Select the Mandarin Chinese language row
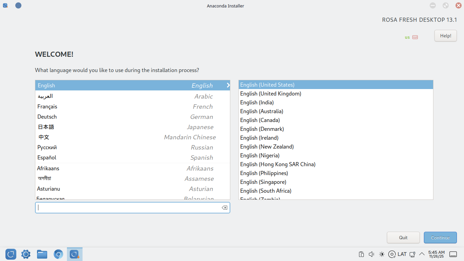This screenshot has width=464, height=261. pos(132,137)
